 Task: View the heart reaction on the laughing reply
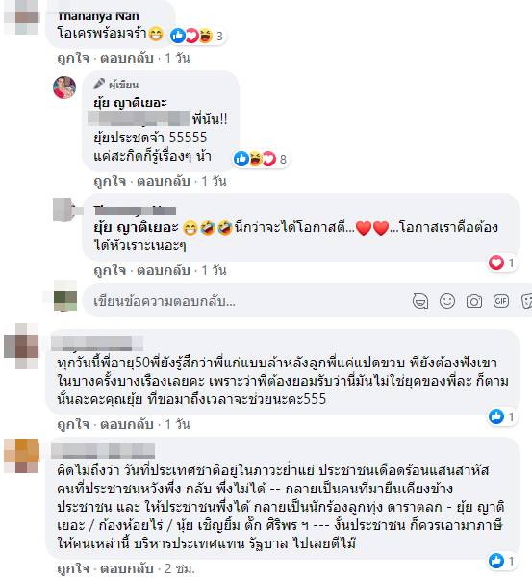tap(502, 263)
